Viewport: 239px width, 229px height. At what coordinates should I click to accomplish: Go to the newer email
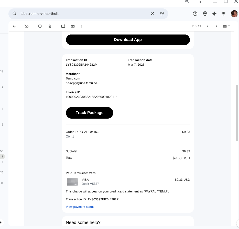tap(208, 26)
